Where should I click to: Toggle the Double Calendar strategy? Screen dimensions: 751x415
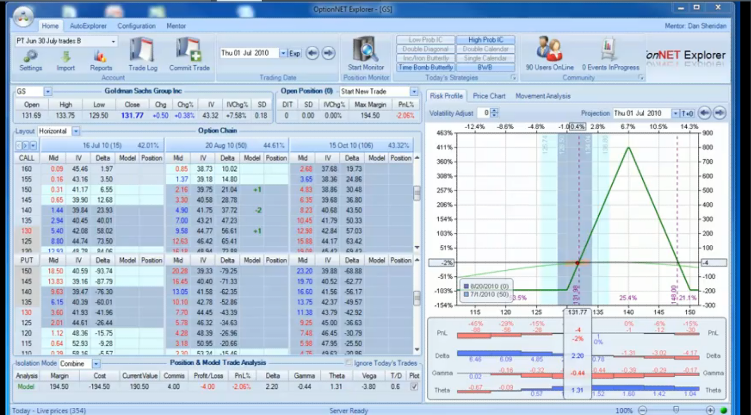click(486, 49)
